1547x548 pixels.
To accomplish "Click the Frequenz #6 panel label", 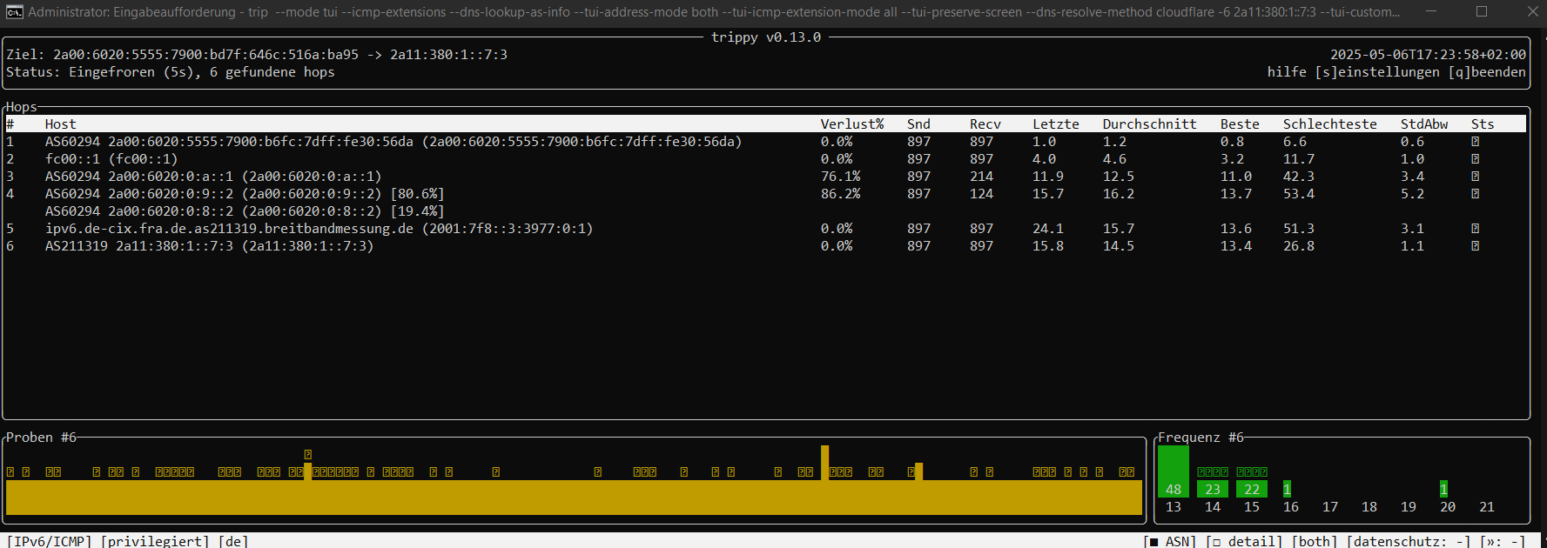I will (1201, 438).
